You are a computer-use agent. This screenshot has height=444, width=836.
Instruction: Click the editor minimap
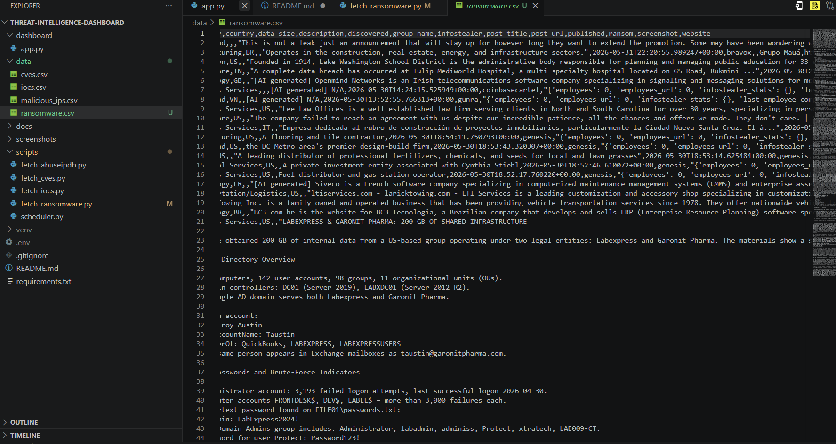tap(824, 153)
